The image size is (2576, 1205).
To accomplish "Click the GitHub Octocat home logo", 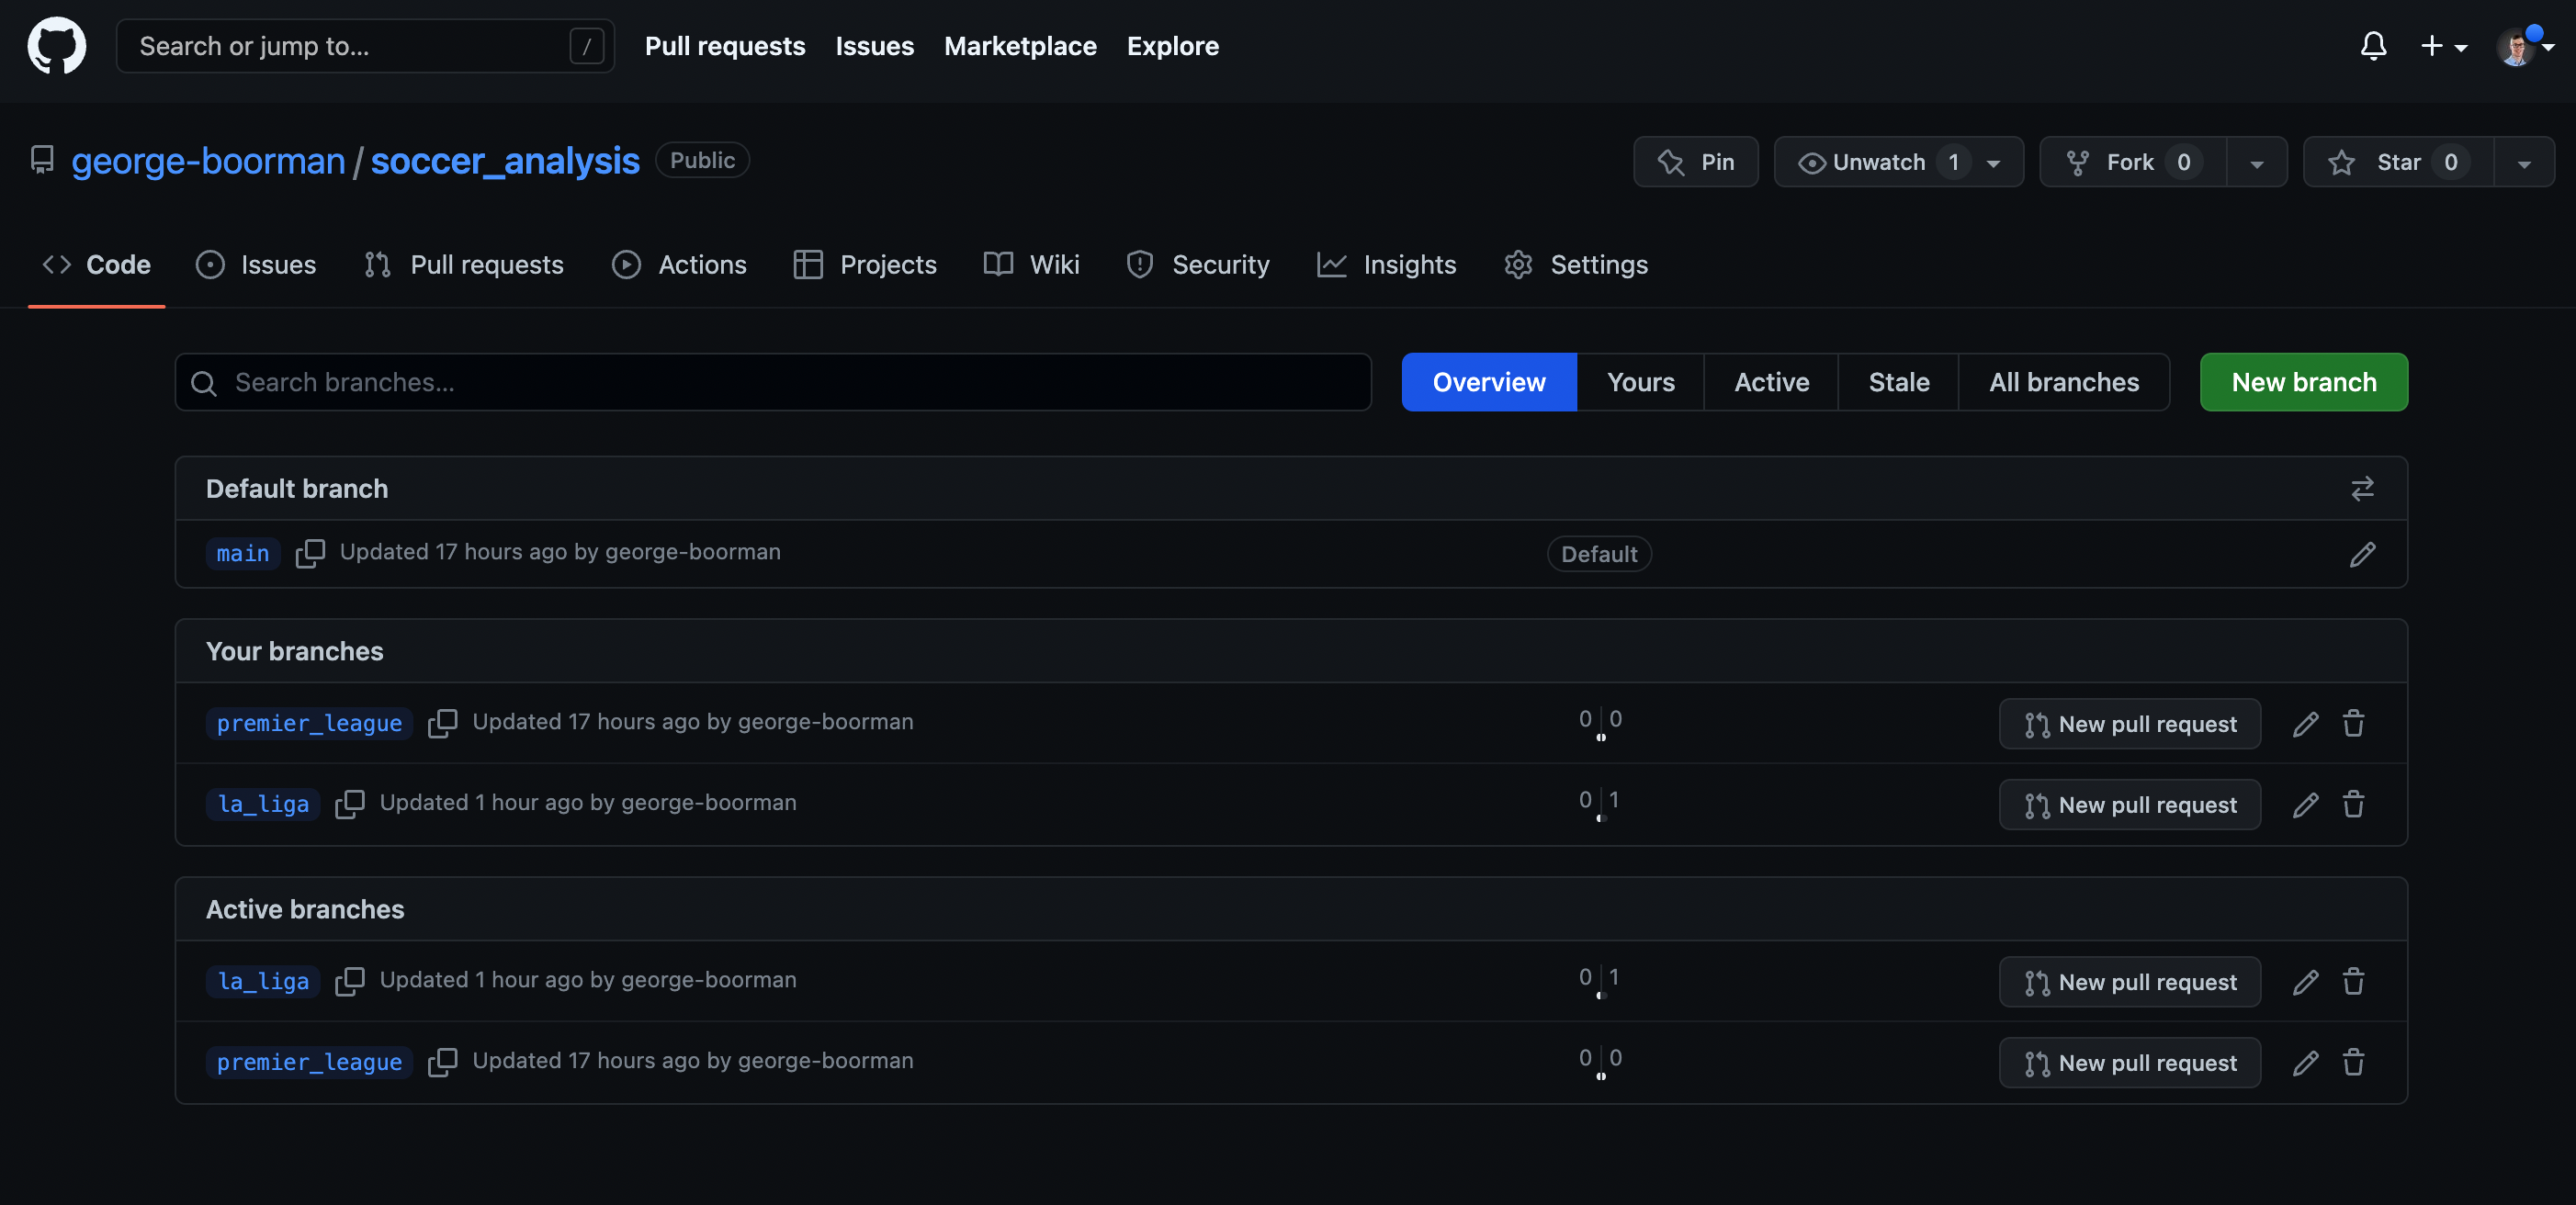I will tap(56, 46).
